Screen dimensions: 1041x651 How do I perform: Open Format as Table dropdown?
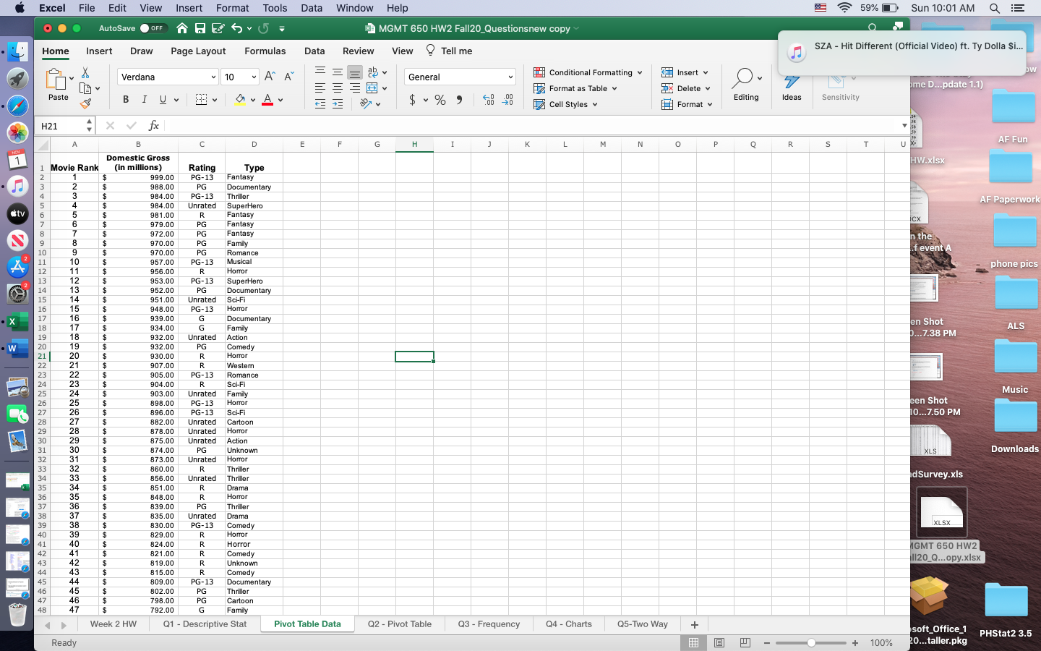[x=575, y=88]
